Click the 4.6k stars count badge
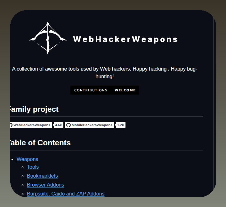 pyautogui.click(x=59, y=125)
